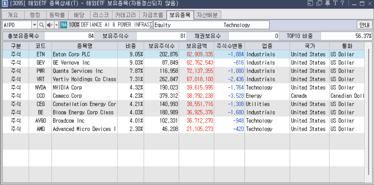Screen dimensions: 374x185
Task: Open the 배당 tab
Action: pyautogui.click(x=79, y=15)
